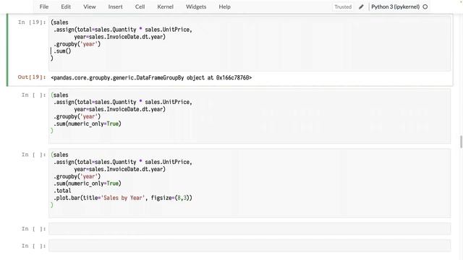
Task: Open the Insert menu
Action: pos(115,6)
